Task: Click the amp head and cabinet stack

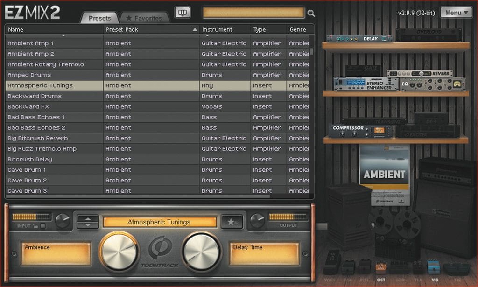Action: [x=445, y=208]
